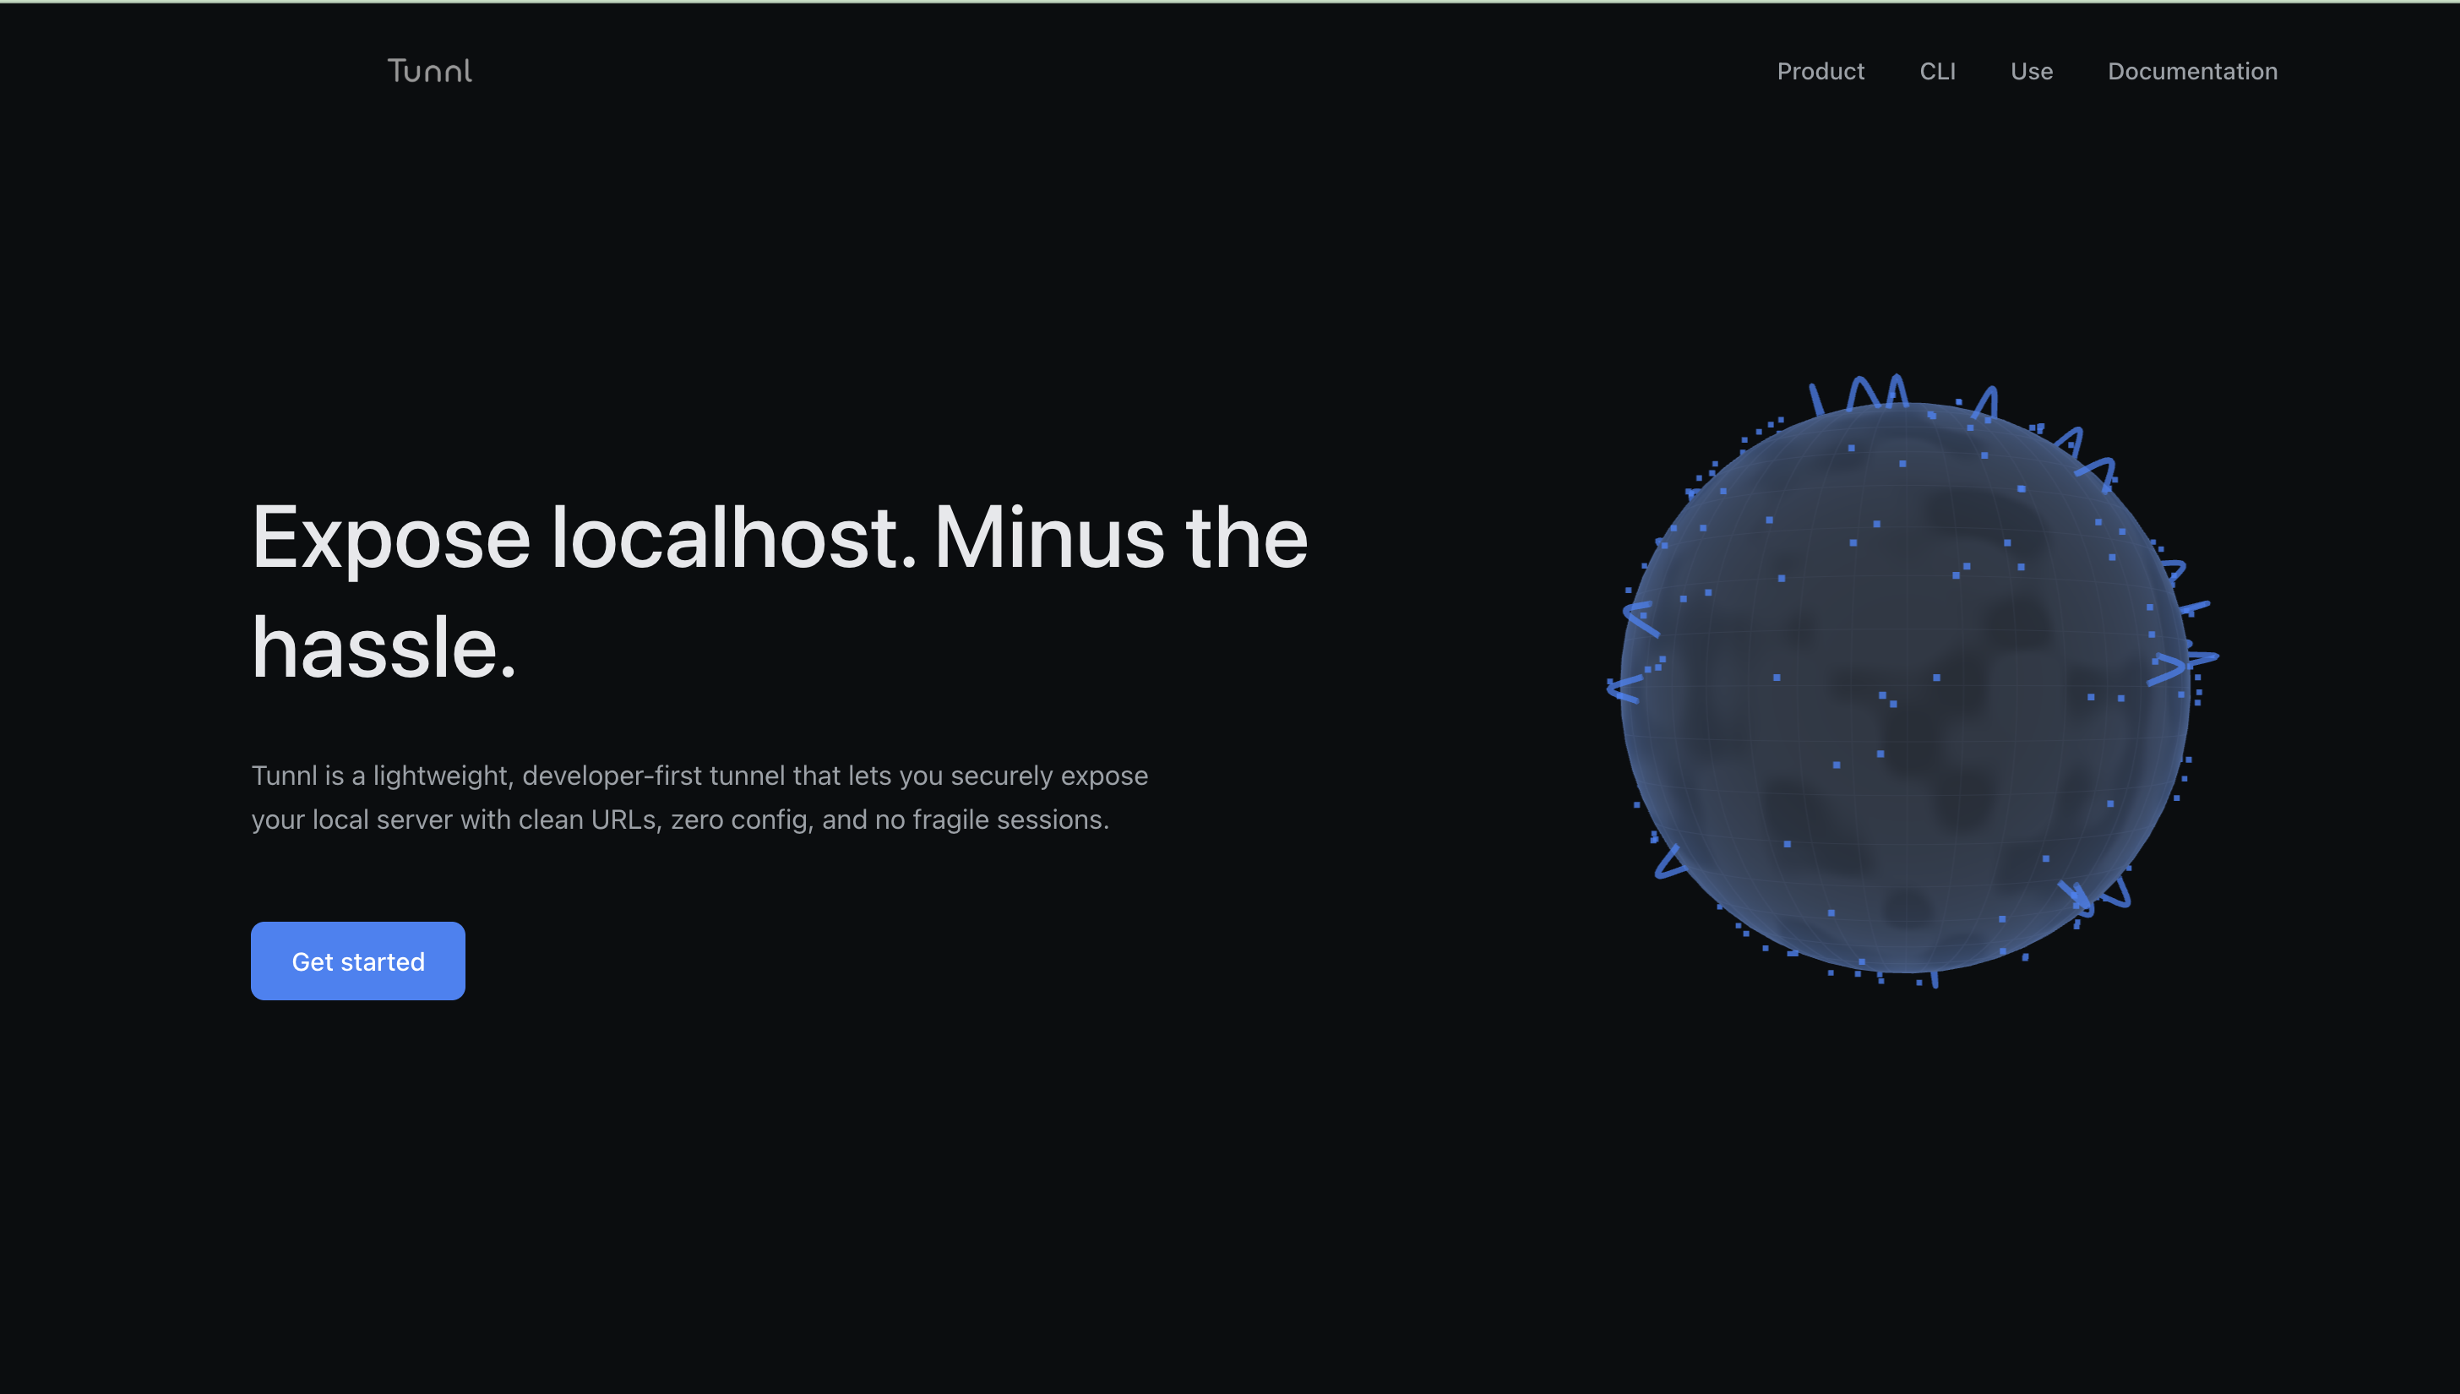The width and height of the screenshot is (2460, 1394).
Task: Click the Get started button
Action: coord(357,961)
